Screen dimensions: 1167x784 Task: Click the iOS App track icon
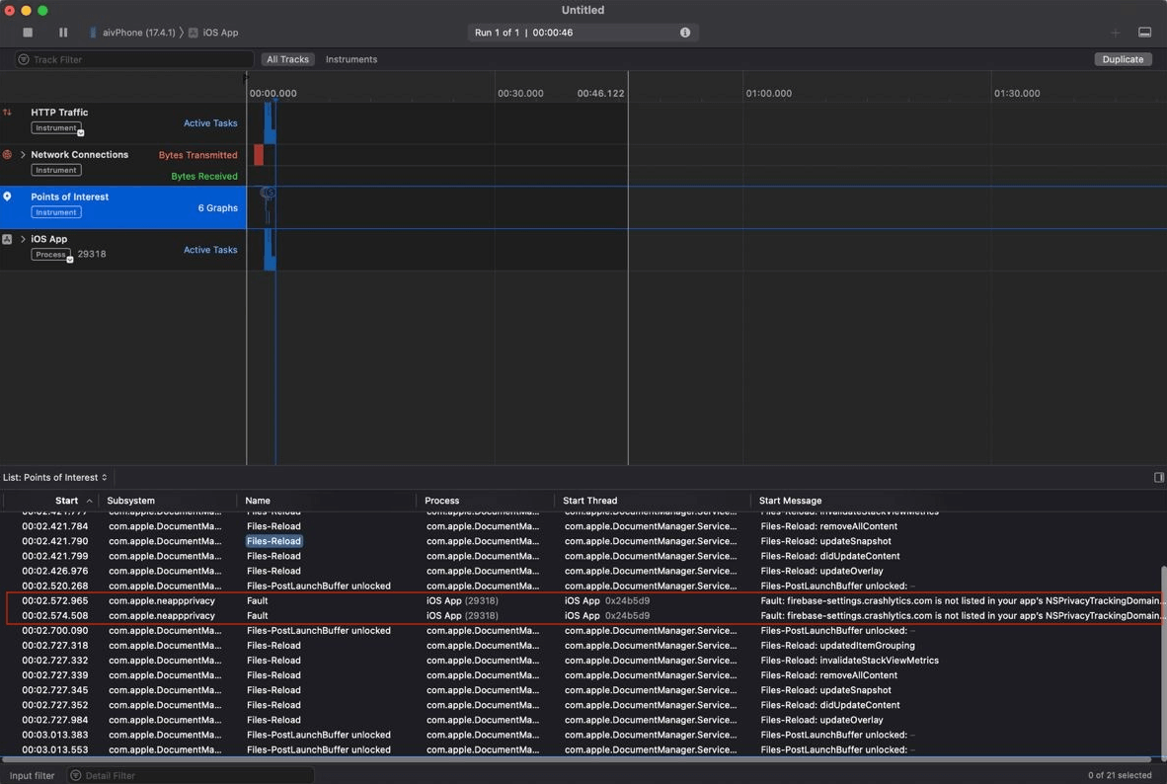[x=8, y=239]
